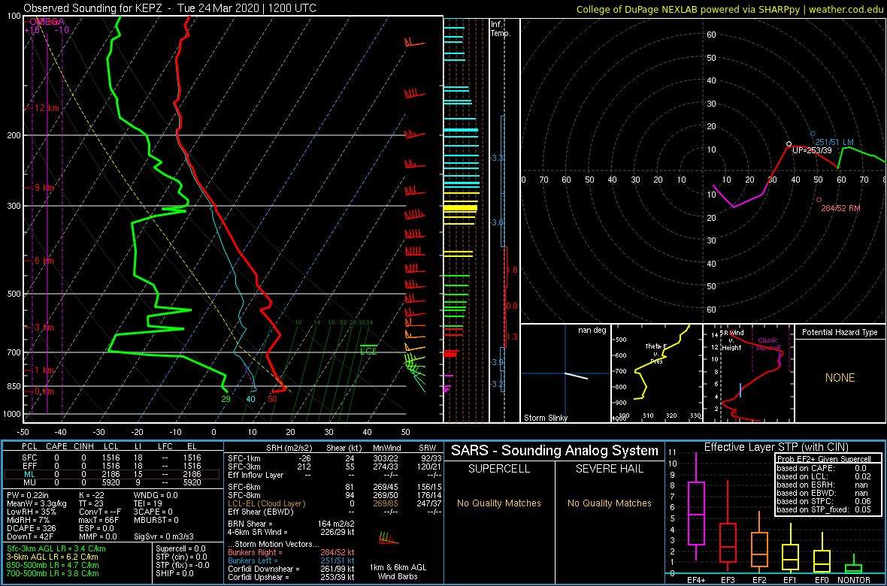Click the 'SHIP = 0.0' value
Viewport: 887px width, 586px height.
pyautogui.click(x=175, y=572)
